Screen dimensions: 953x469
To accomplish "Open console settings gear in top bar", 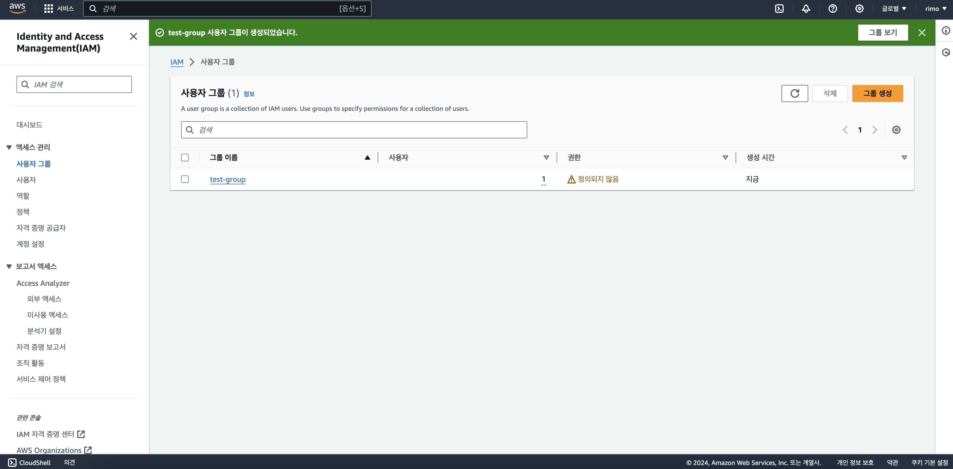I will pos(859,9).
